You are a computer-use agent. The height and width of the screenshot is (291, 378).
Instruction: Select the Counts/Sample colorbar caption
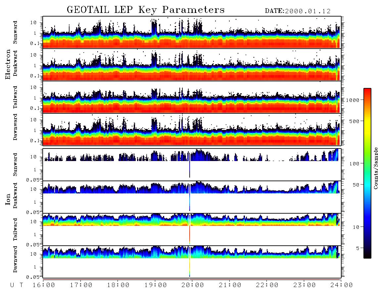click(x=376, y=168)
